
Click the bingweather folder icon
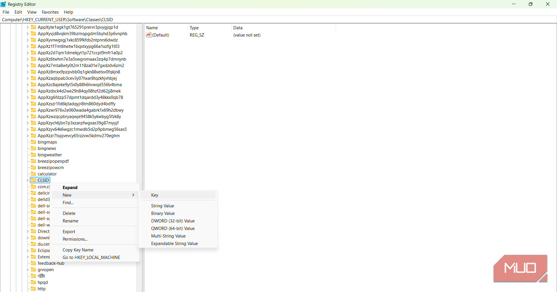(33, 155)
